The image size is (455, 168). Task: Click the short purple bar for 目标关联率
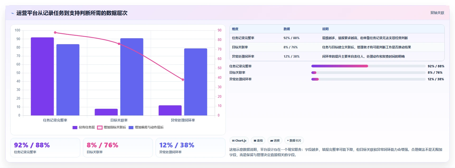106,112
